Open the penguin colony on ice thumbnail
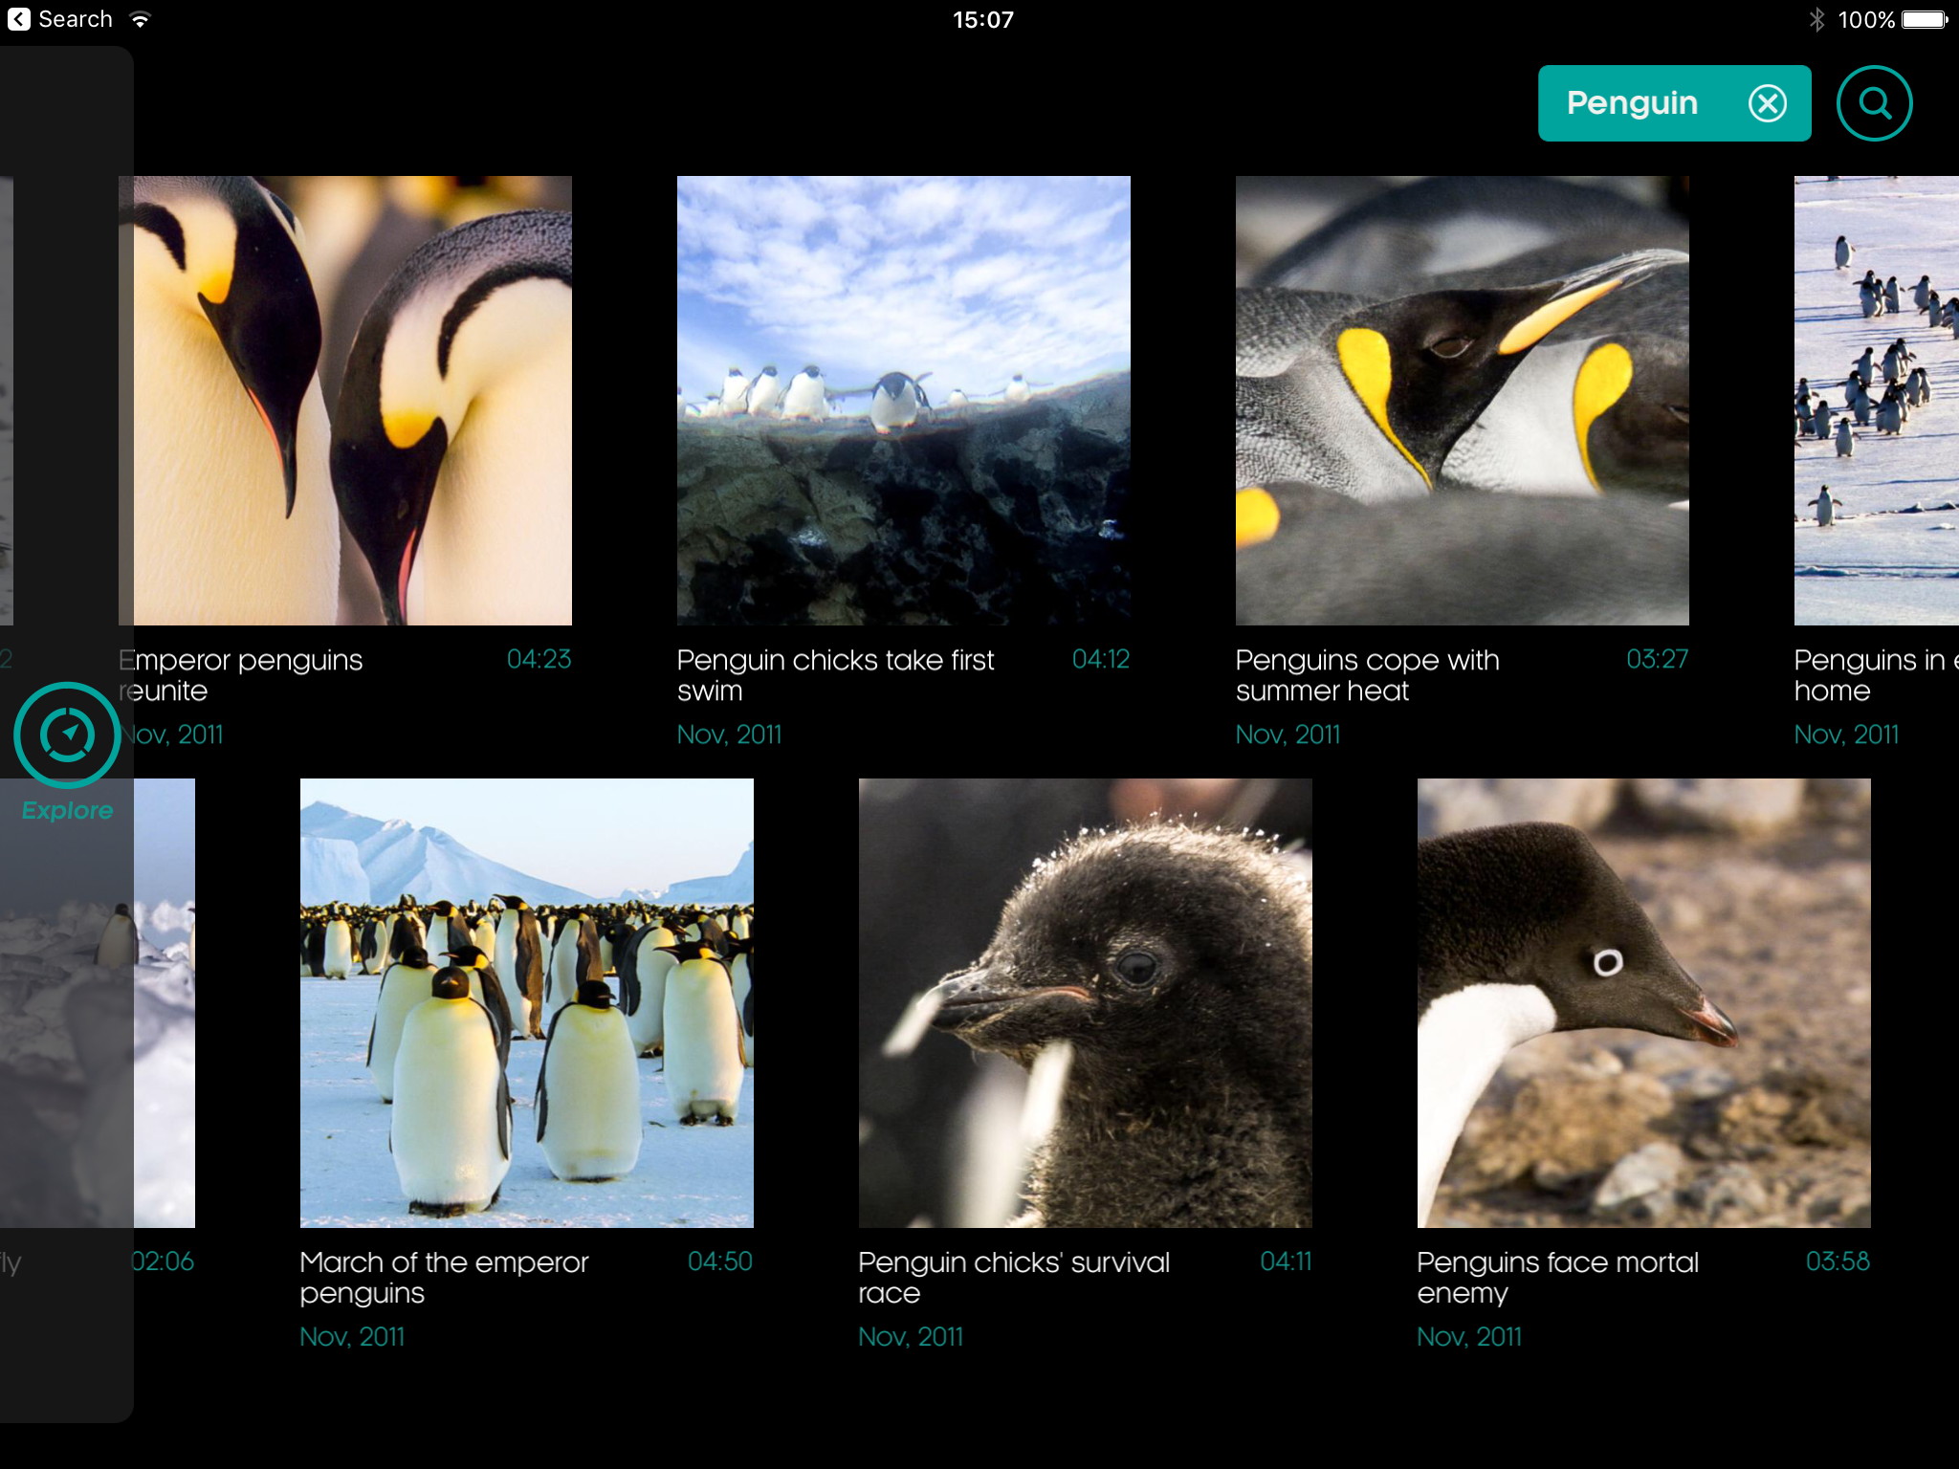 (x=1877, y=400)
